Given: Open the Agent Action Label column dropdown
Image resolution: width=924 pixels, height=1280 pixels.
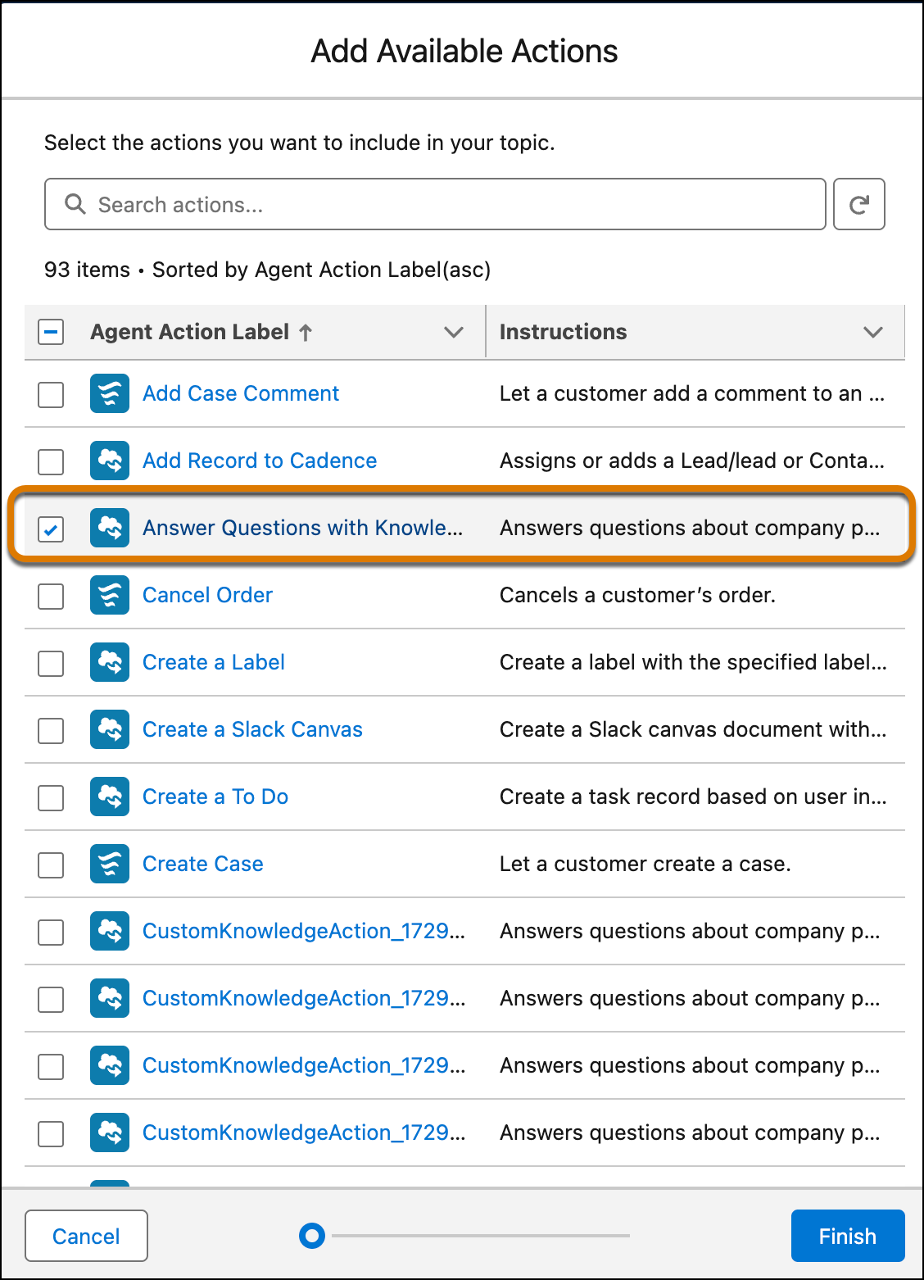Looking at the screenshot, I should [452, 332].
